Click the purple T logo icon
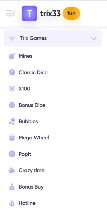Screen dimensions: 107x216 pos(29,13)
